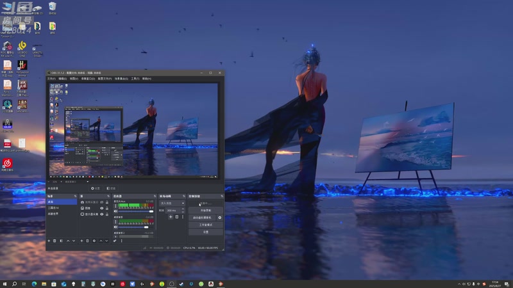
Task: Pop out the Scenes dock panel
Action: (x=75, y=196)
